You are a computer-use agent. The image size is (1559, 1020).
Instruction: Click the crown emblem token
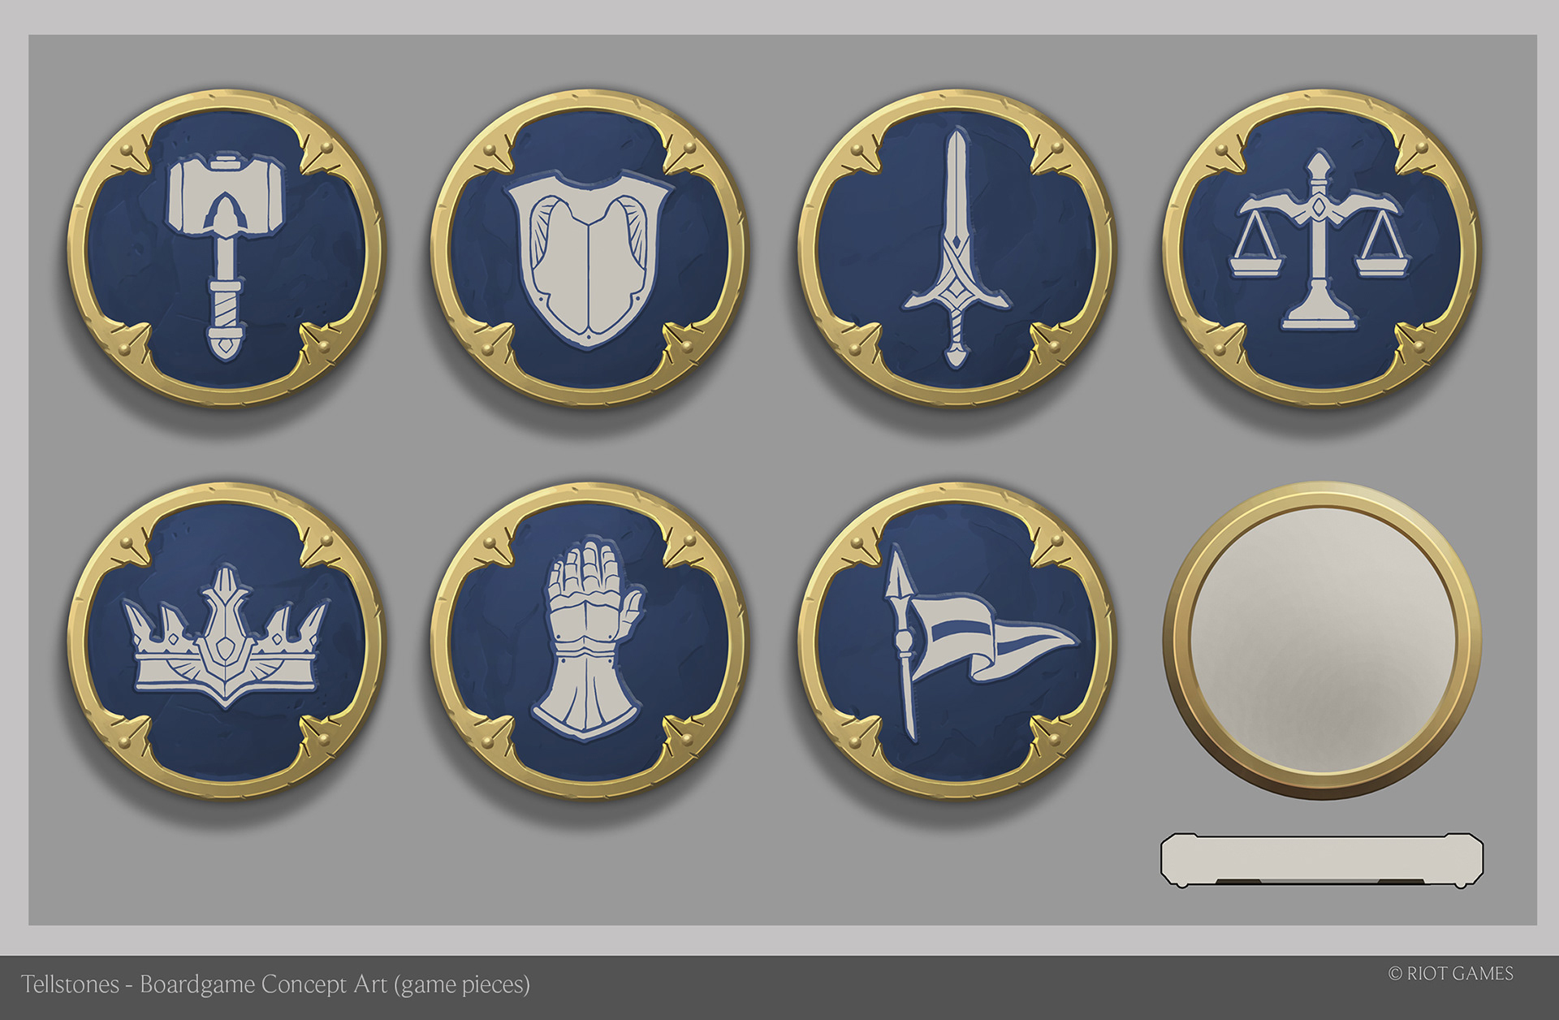point(226,641)
